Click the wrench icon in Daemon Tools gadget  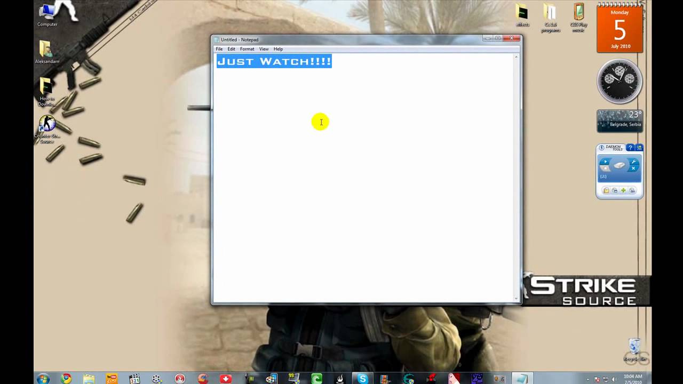pyautogui.click(x=633, y=162)
